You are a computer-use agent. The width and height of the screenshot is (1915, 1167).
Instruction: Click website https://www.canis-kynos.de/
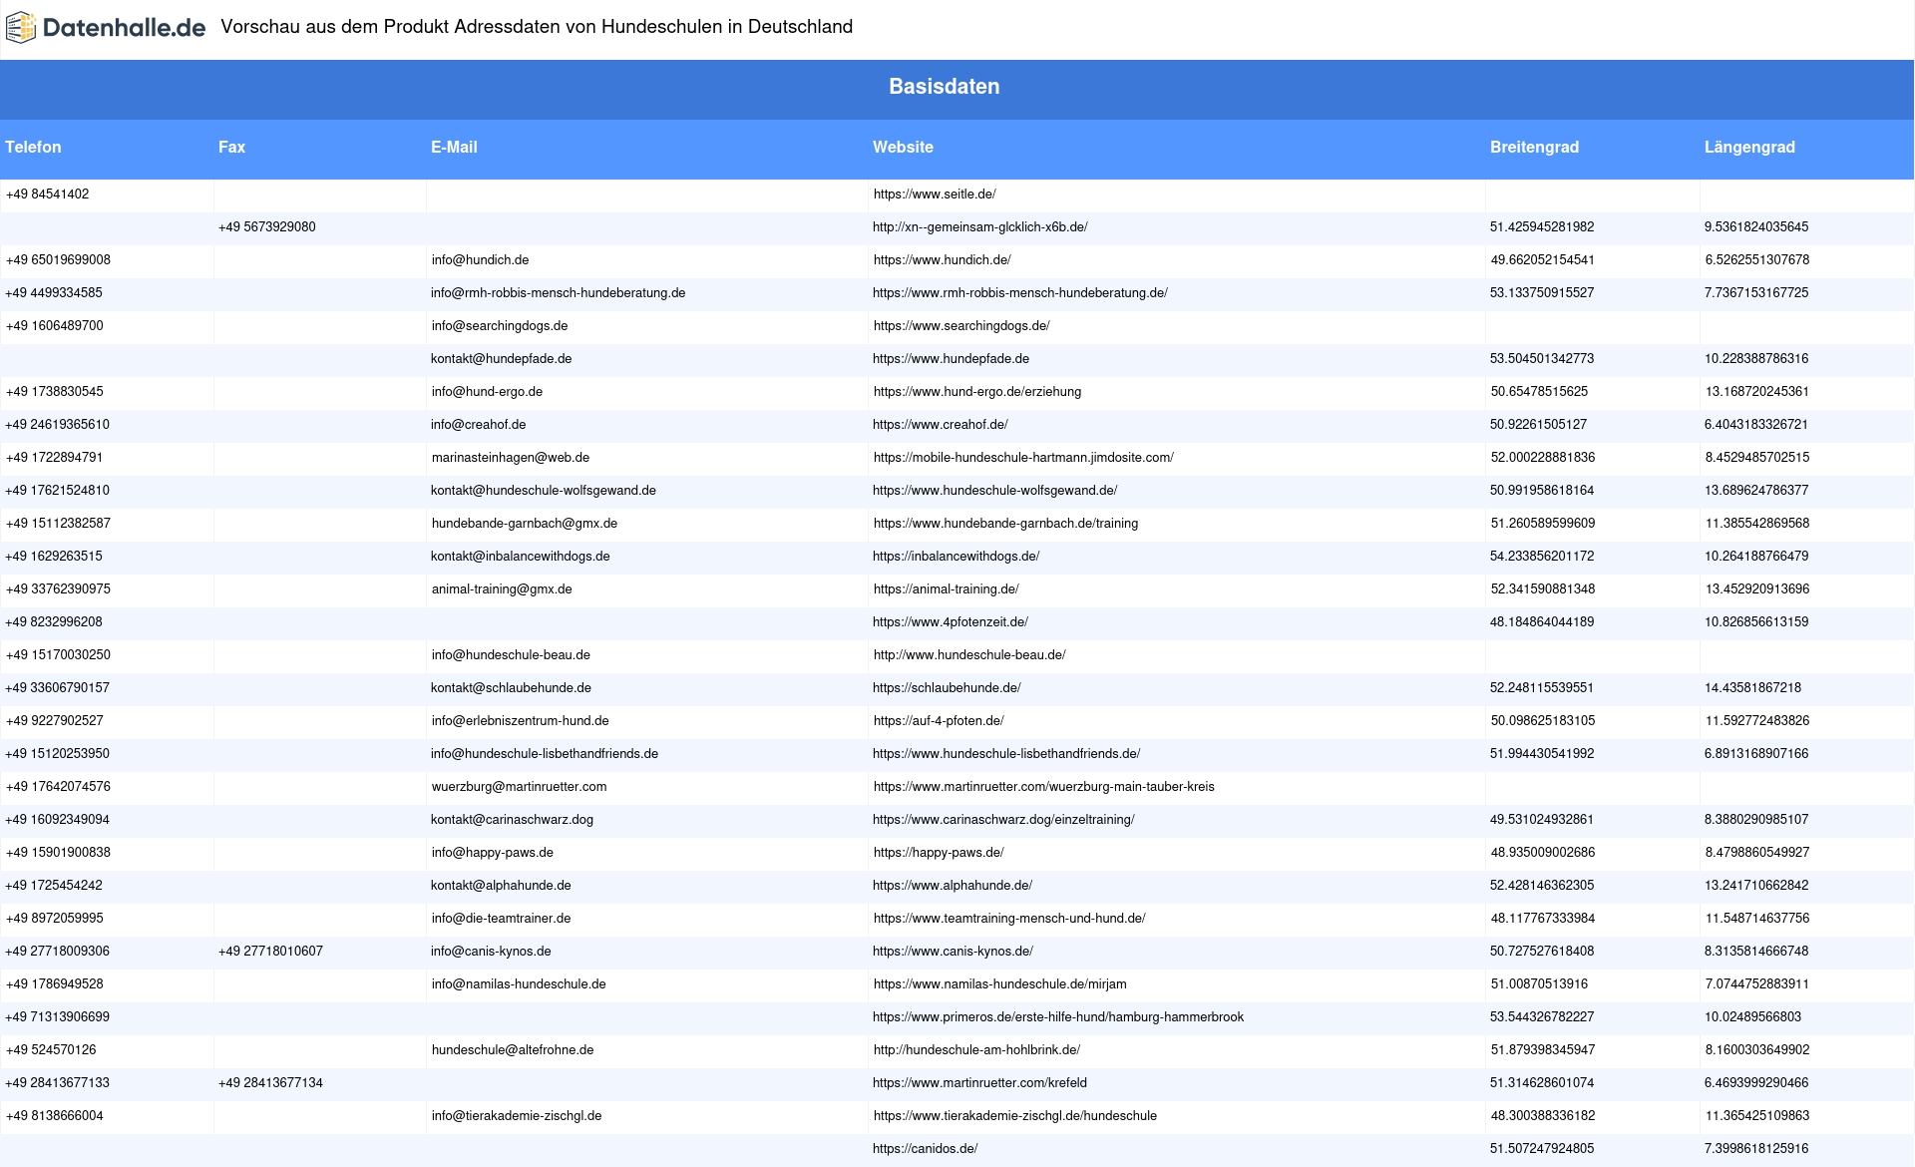tap(953, 952)
